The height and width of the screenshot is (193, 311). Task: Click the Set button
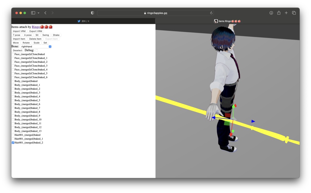point(45,42)
